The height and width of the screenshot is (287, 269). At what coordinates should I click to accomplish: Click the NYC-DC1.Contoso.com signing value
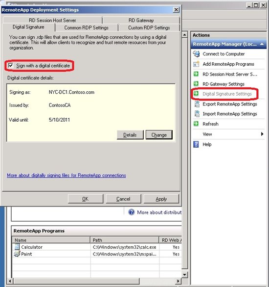point(71,92)
